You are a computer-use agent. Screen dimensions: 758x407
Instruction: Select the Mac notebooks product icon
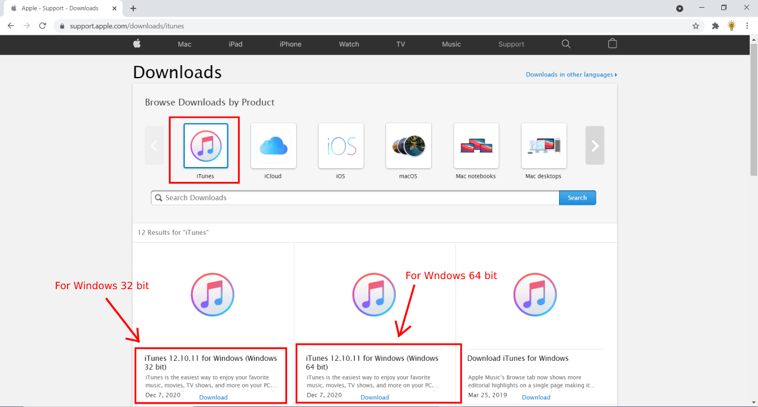[476, 145]
